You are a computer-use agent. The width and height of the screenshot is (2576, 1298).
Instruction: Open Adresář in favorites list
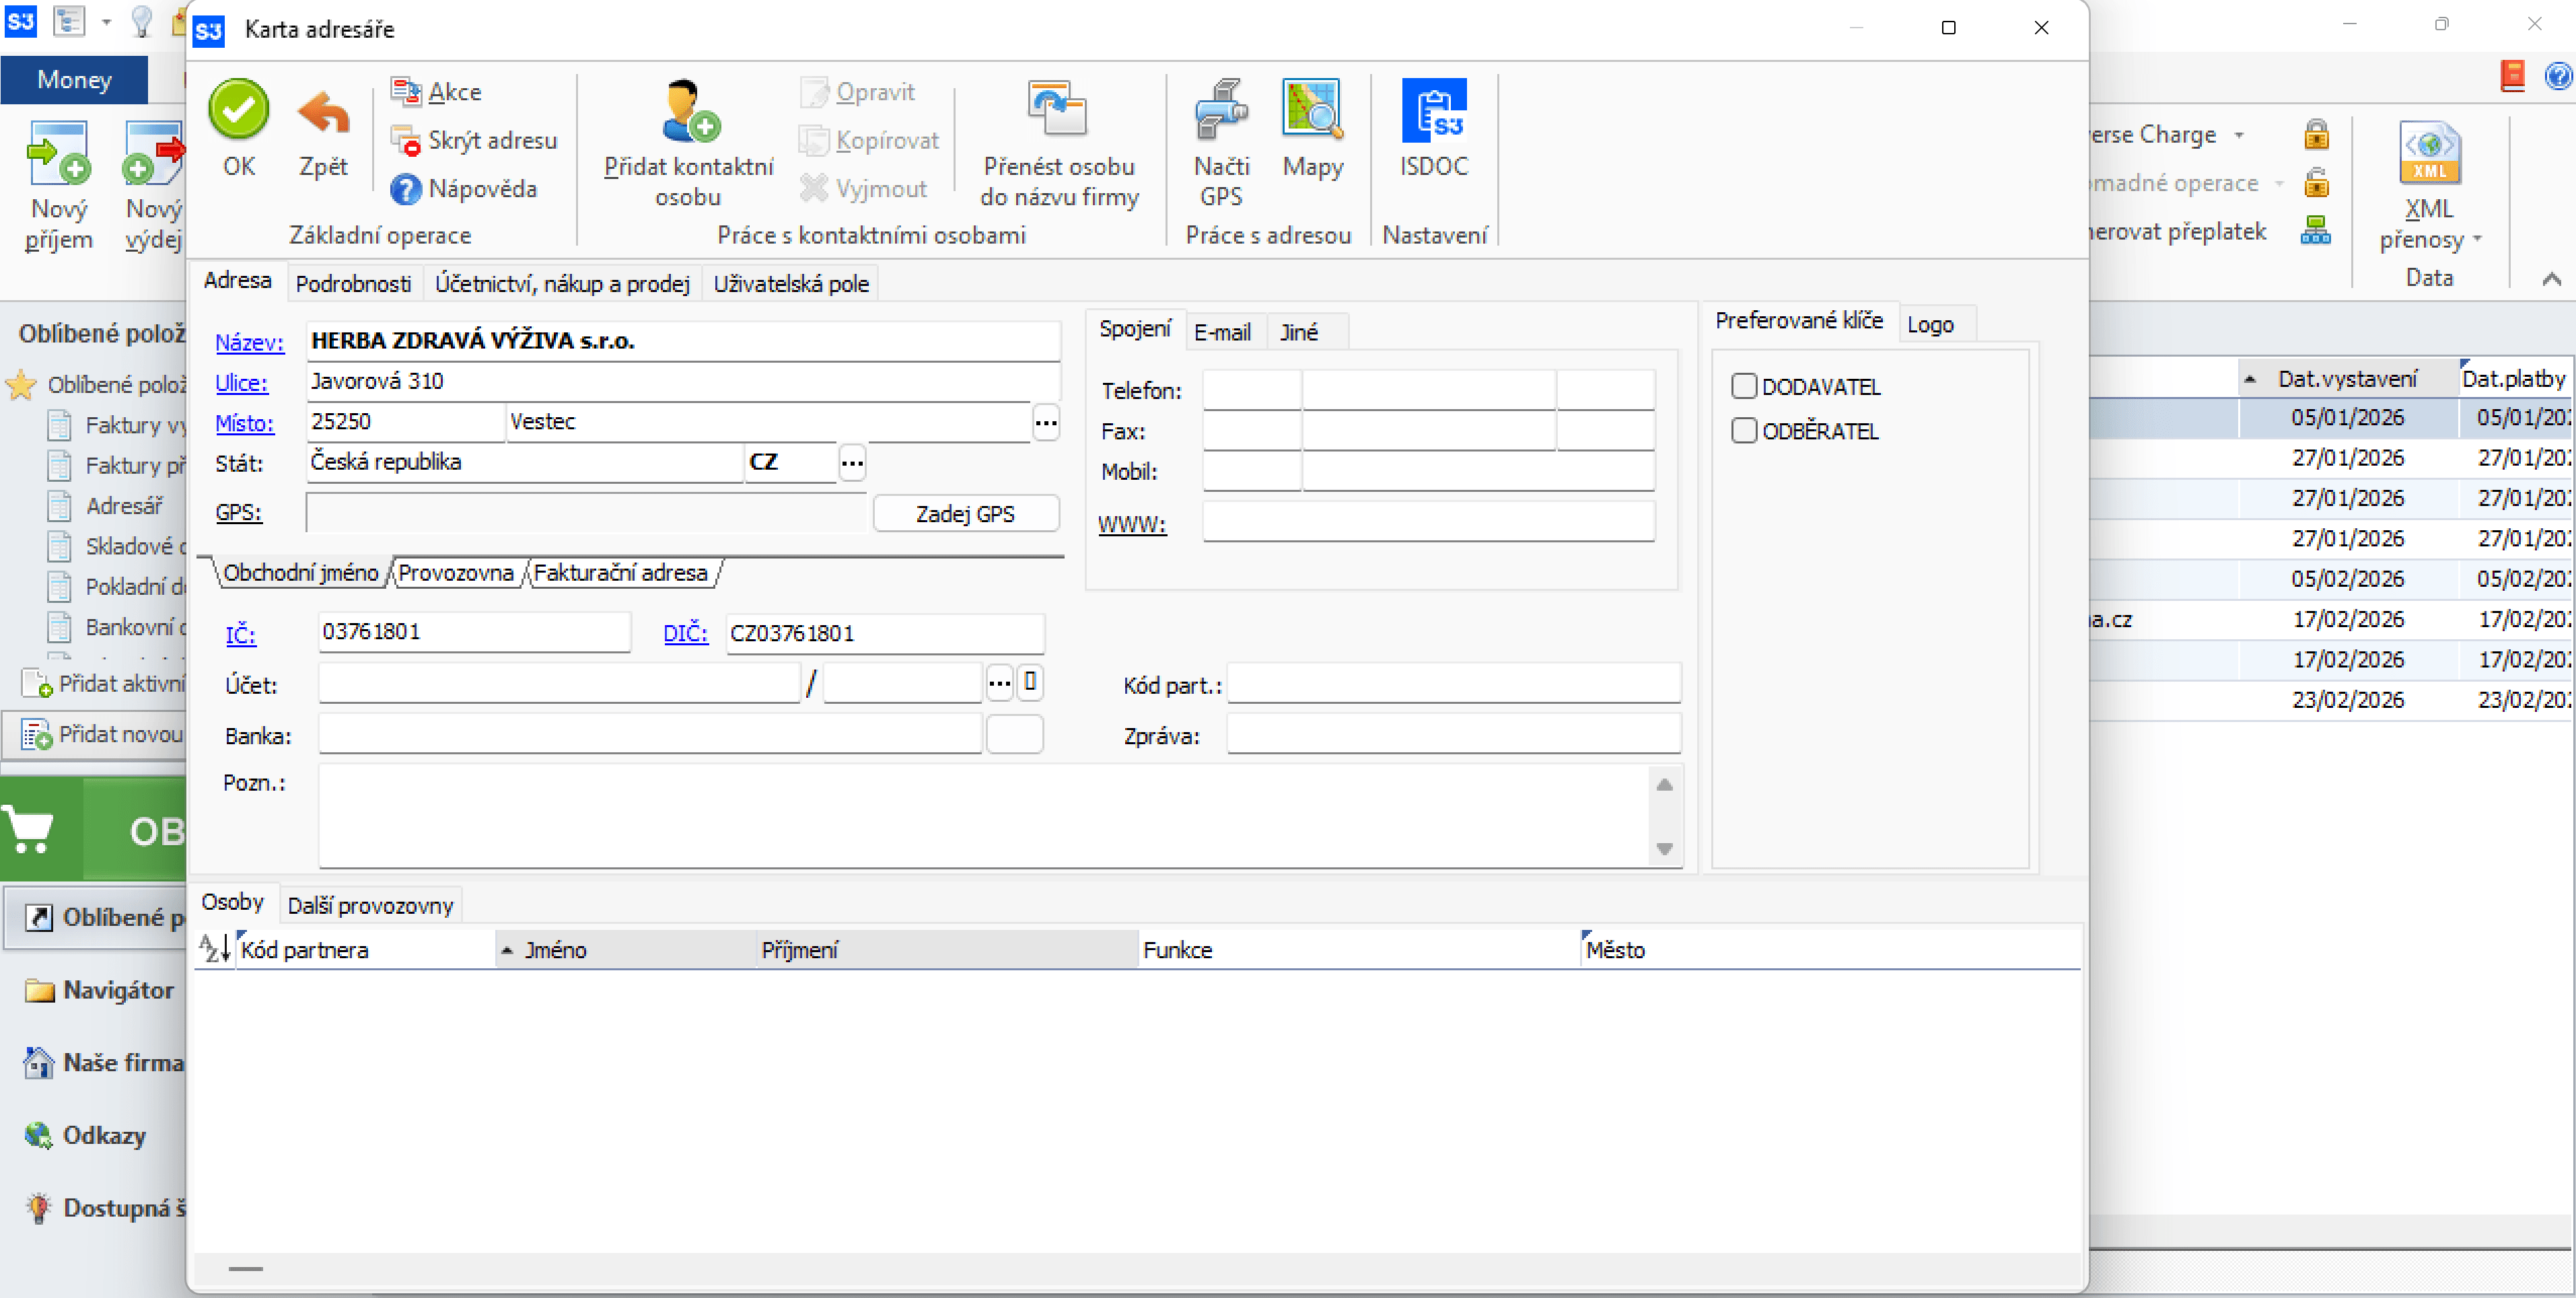pyautogui.click(x=105, y=506)
